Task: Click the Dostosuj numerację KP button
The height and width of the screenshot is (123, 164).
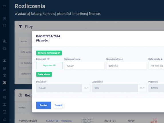Action: [x=49, y=53]
